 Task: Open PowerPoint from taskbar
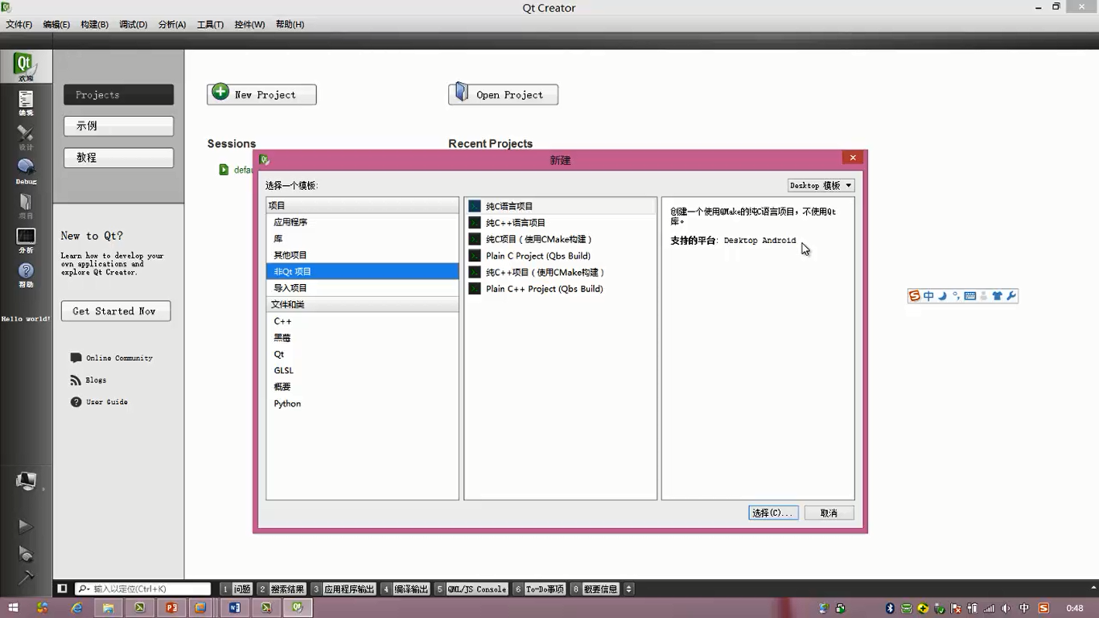tap(171, 608)
